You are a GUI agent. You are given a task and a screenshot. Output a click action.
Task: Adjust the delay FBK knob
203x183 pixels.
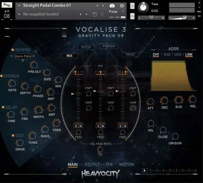click(x=24, y=112)
